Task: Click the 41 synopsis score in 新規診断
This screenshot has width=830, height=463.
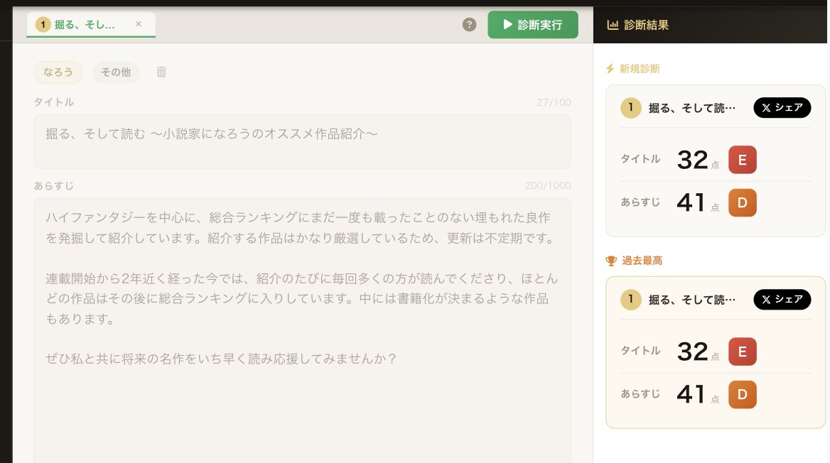Action: (x=691, y=202)
